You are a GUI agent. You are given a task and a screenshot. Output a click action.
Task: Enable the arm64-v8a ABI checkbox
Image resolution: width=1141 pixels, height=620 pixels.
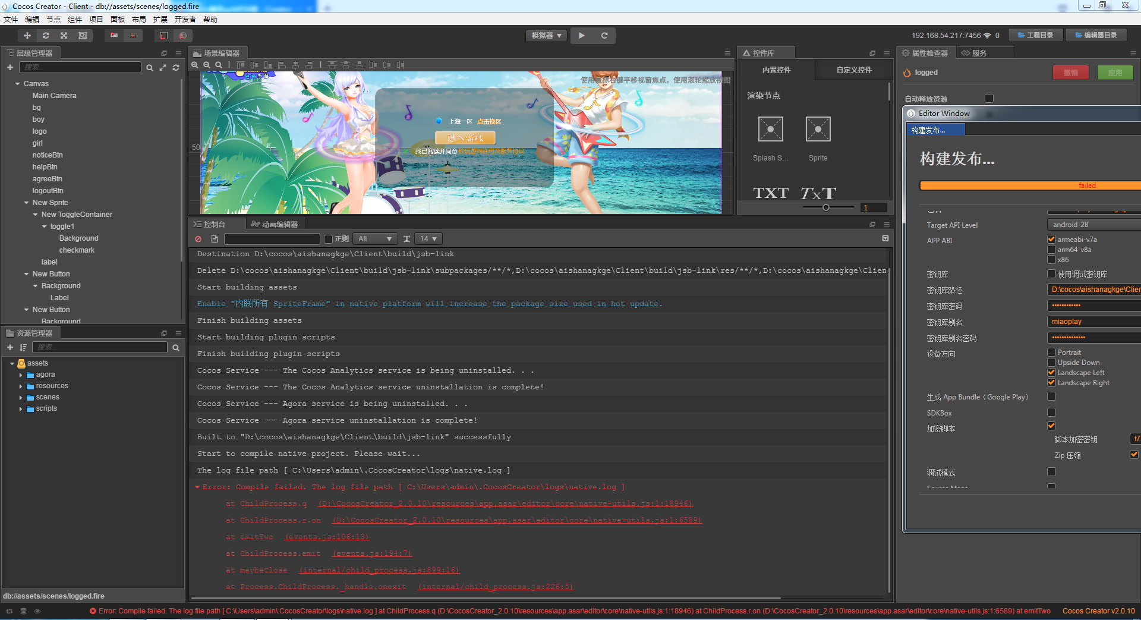coord(1051,250)
